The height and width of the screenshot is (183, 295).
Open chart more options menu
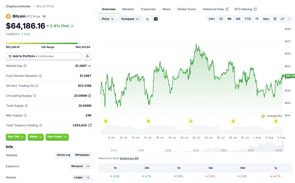click(289, 19)
